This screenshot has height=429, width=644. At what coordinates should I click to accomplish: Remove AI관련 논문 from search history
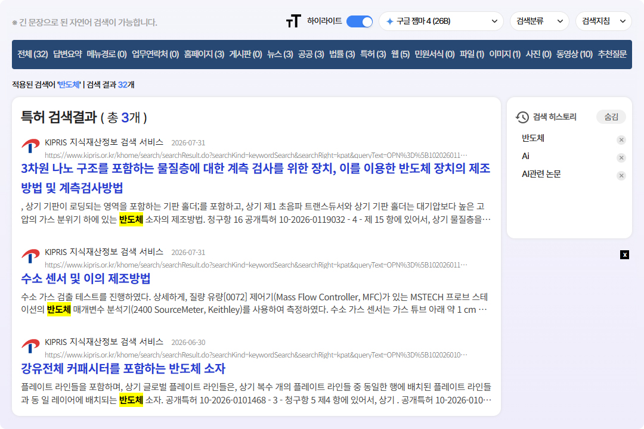tap(621, 176)
